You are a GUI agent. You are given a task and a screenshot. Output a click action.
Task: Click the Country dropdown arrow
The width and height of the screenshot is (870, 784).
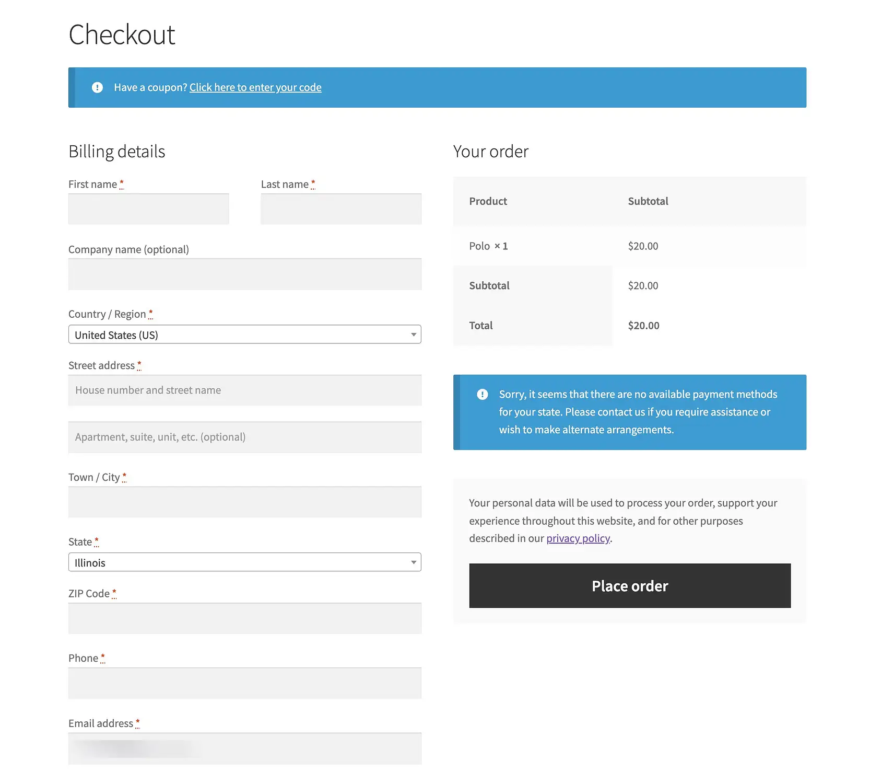click(x=413, y=335)
